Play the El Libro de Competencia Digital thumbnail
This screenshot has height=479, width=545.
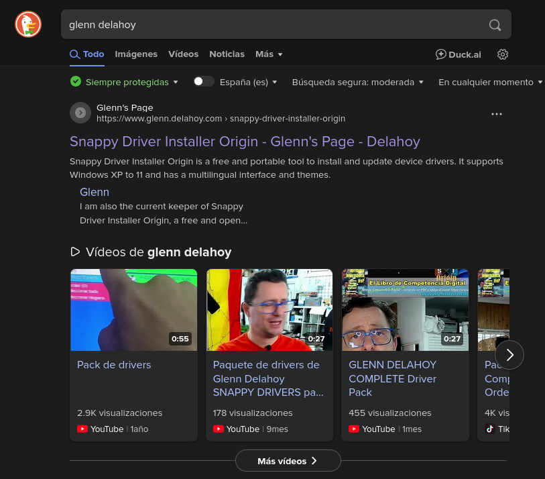[406, 309]
